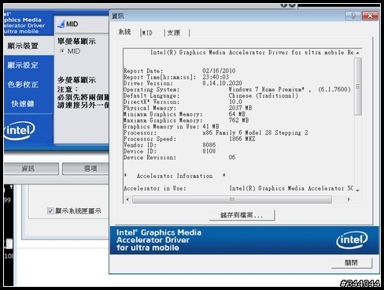
Task: Click the Intel logo in left panel
Action: [x=20, y=130]
